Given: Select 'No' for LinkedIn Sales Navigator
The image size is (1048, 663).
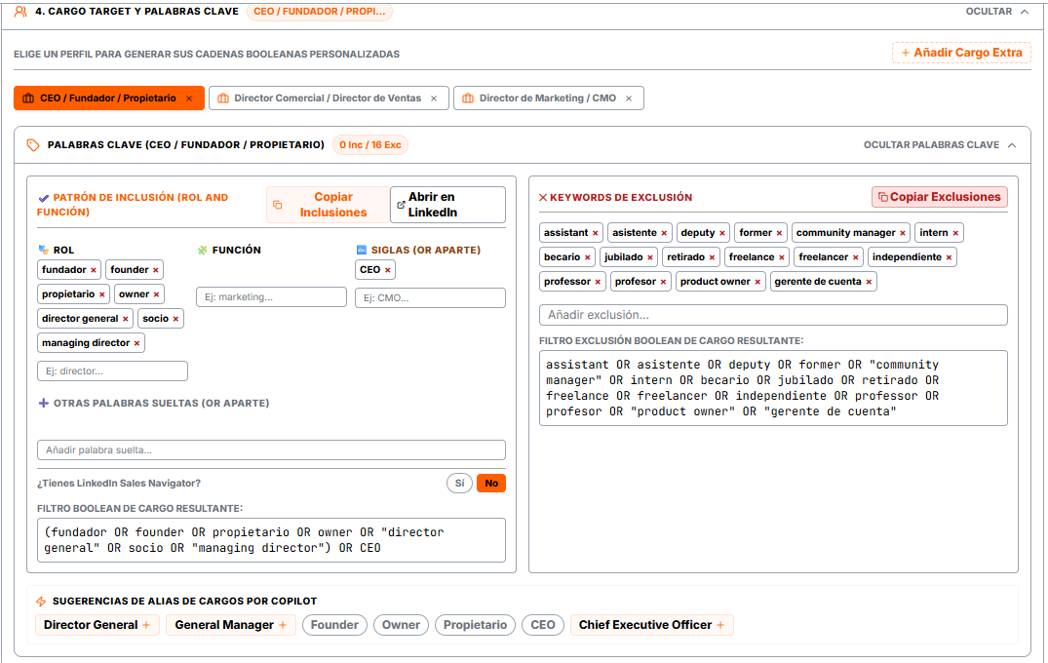Looking at the screenshot, I should pos(491,484).
